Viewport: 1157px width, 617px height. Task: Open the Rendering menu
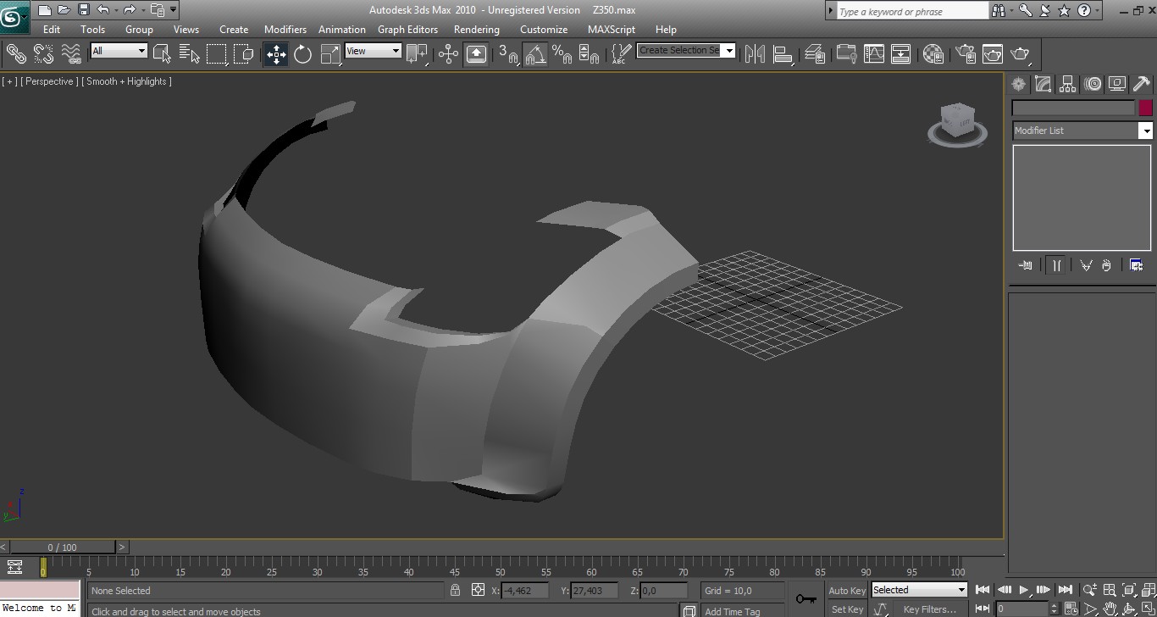click(x=476, y=29)
